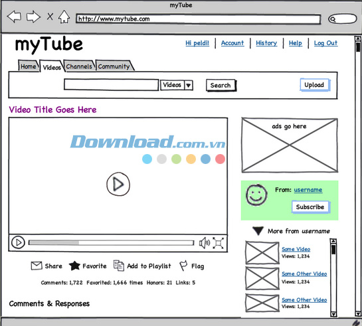The width and height of the screenshot is (362, 326).
Task: Switch to the Channels tab
Action: pyautogui.click(x=79, y=66)
